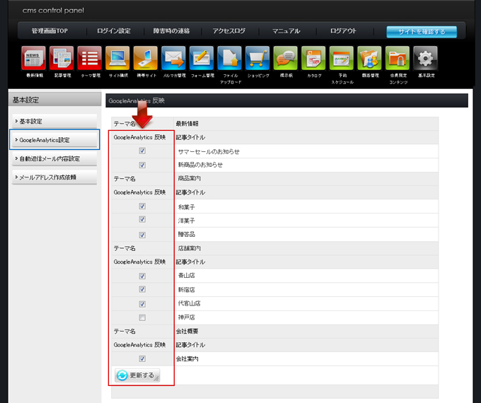Click the サイトを確認する button
This screenshot has width=481, height=403.
421,32
